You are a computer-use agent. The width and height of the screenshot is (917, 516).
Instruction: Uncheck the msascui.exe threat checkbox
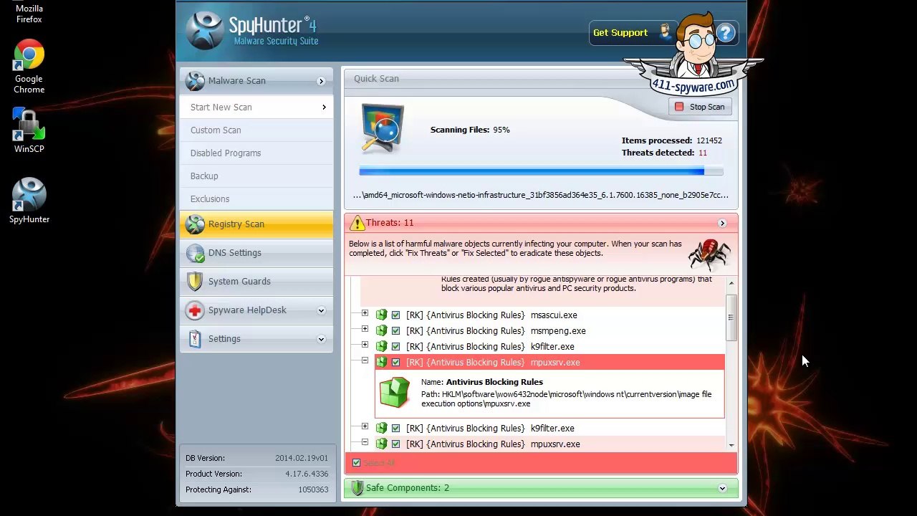pyautogui.click(x=395, y=315)
